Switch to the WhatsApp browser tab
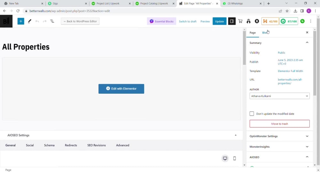 pos(242,4)
